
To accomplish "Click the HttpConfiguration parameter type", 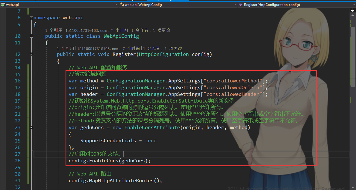I will [164, 54].
